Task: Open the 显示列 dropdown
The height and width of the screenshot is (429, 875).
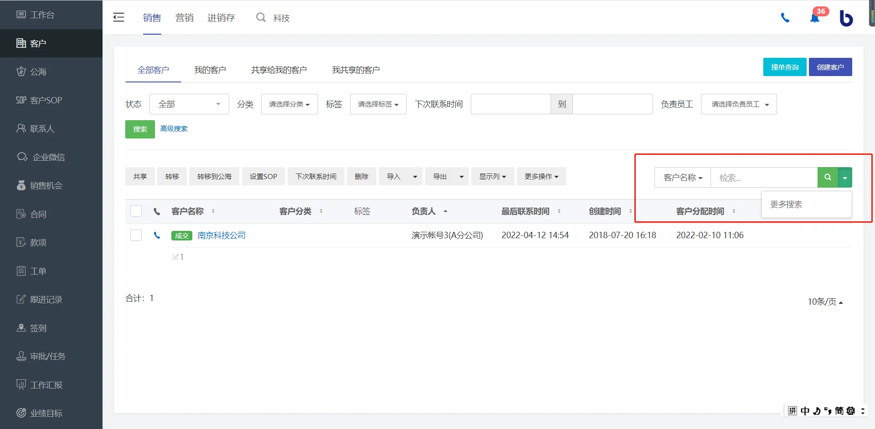Action: point(493,177)
